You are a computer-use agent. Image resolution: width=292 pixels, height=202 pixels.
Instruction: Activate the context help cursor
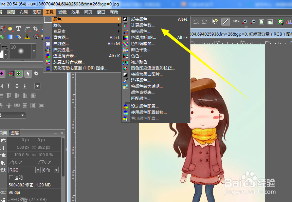[x=215, y=22]
